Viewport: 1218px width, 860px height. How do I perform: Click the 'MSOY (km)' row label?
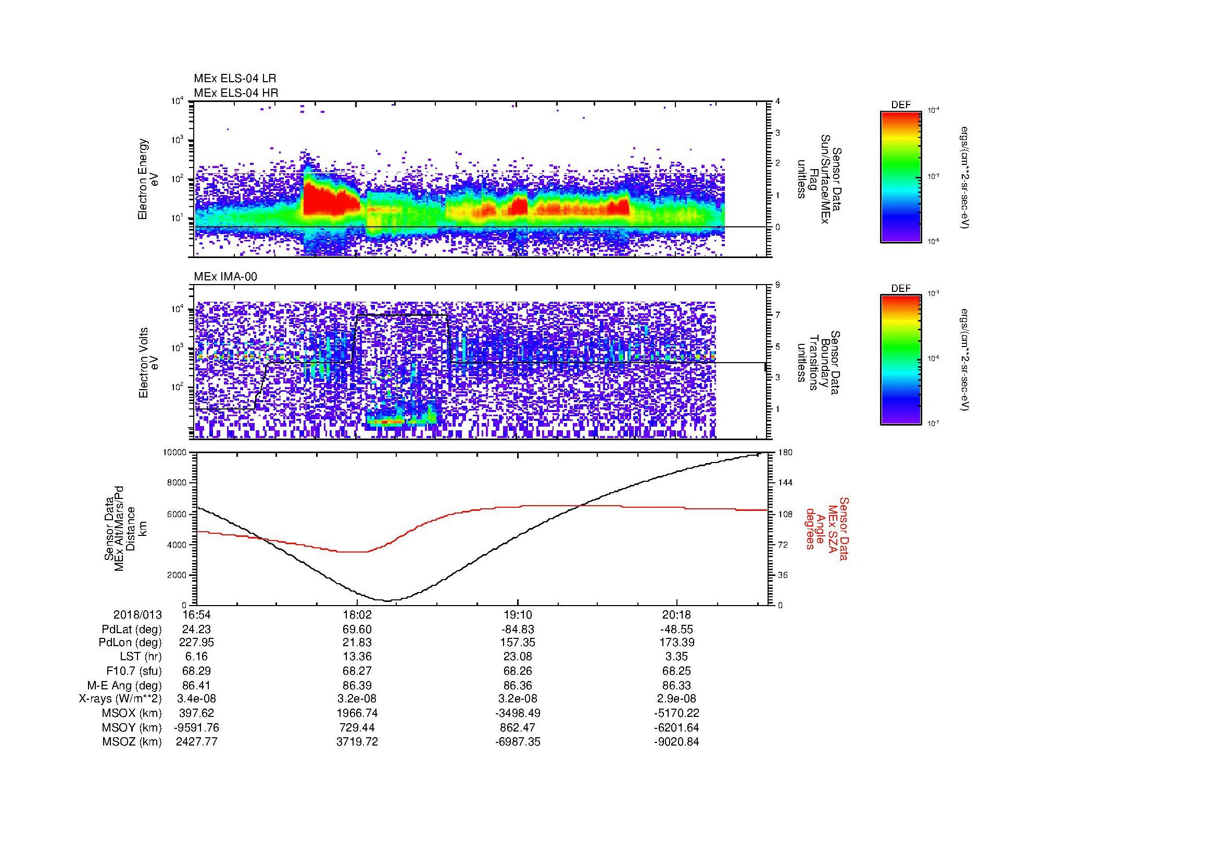pos(132,727)
